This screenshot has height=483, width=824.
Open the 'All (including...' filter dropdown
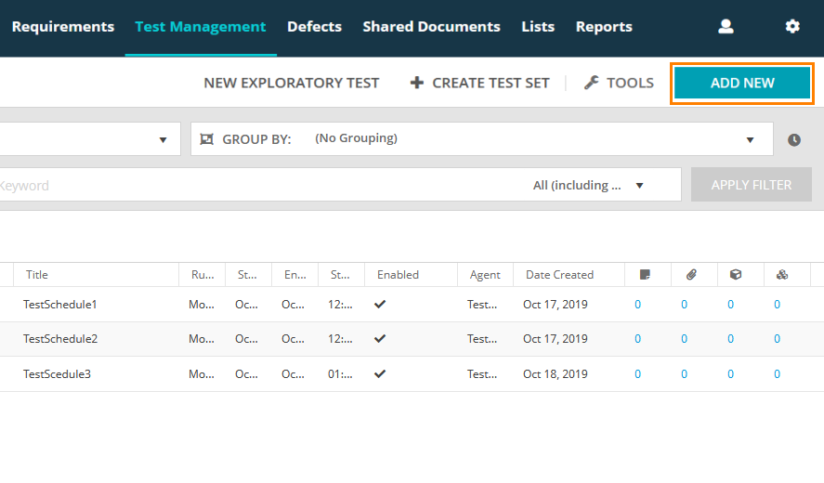point(639,185)
